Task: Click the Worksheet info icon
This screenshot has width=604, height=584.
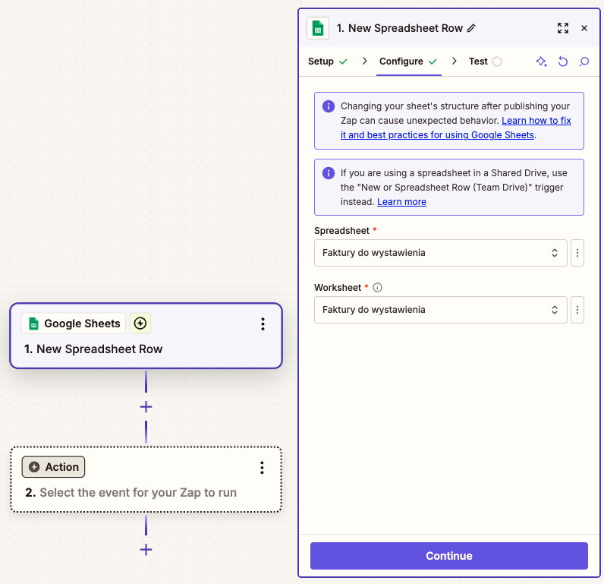Action: pos(378,288)
